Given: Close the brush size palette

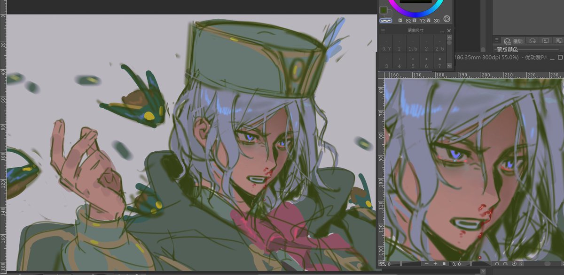Looking at the screenshot, I should point(449,30).
